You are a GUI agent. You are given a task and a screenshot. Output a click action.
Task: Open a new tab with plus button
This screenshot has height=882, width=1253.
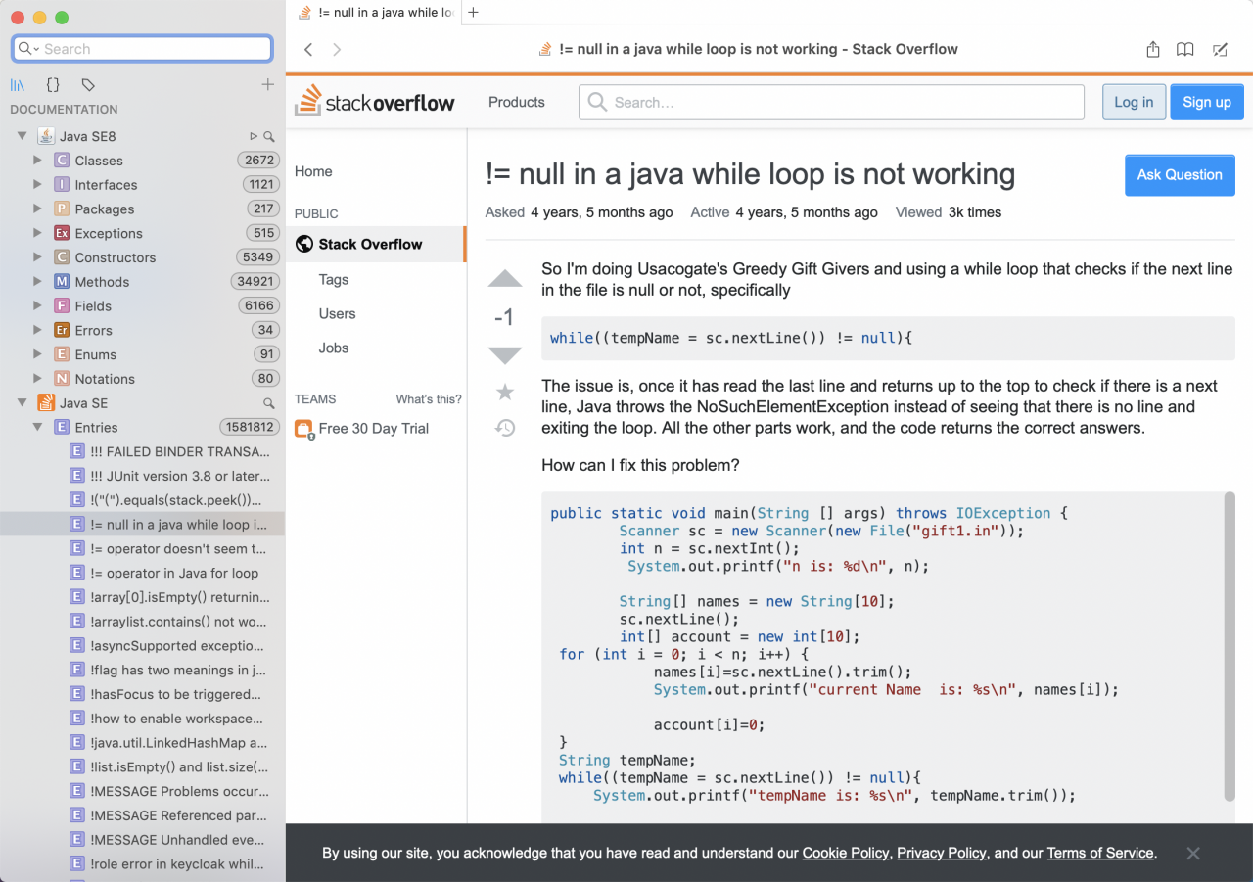pos(474,13)
